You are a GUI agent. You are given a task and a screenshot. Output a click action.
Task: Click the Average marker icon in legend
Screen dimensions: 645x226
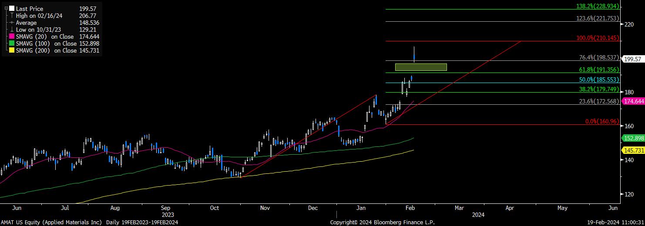tap(11, 22)
